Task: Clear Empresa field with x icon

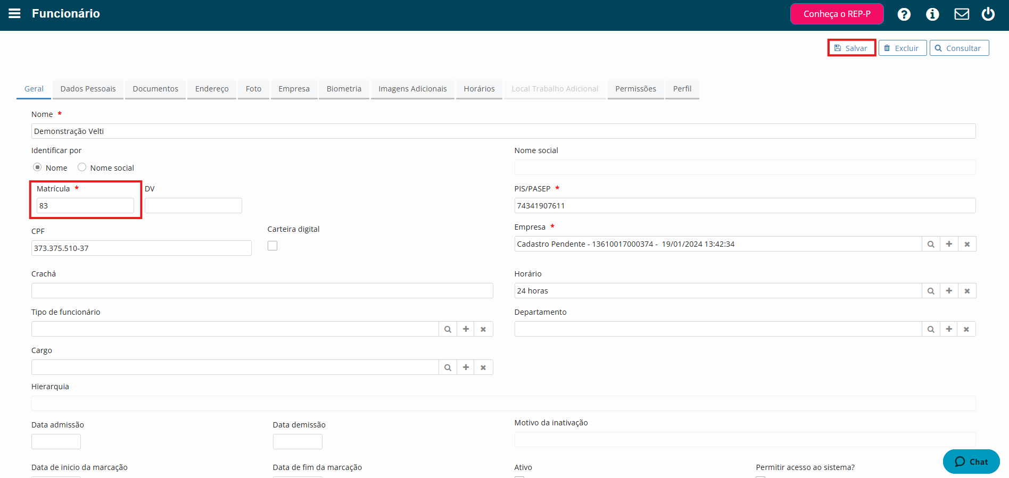Action: [967, 244]
